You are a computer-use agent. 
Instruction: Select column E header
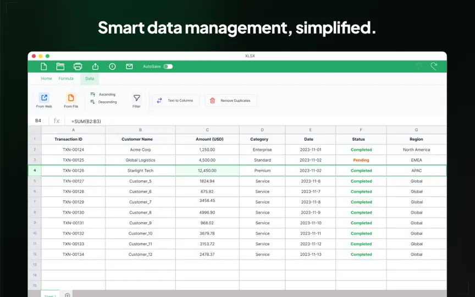tap(310, 130)
